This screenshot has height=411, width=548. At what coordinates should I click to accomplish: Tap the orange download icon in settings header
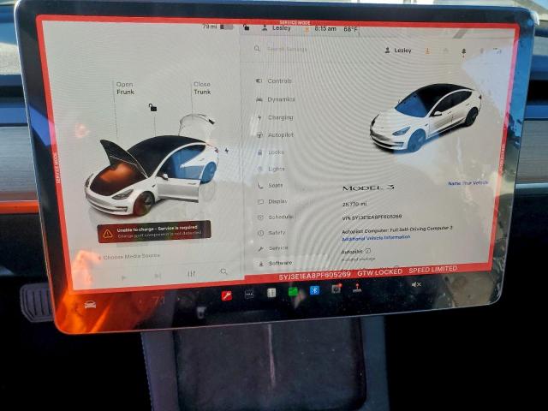tap(427, 51)
